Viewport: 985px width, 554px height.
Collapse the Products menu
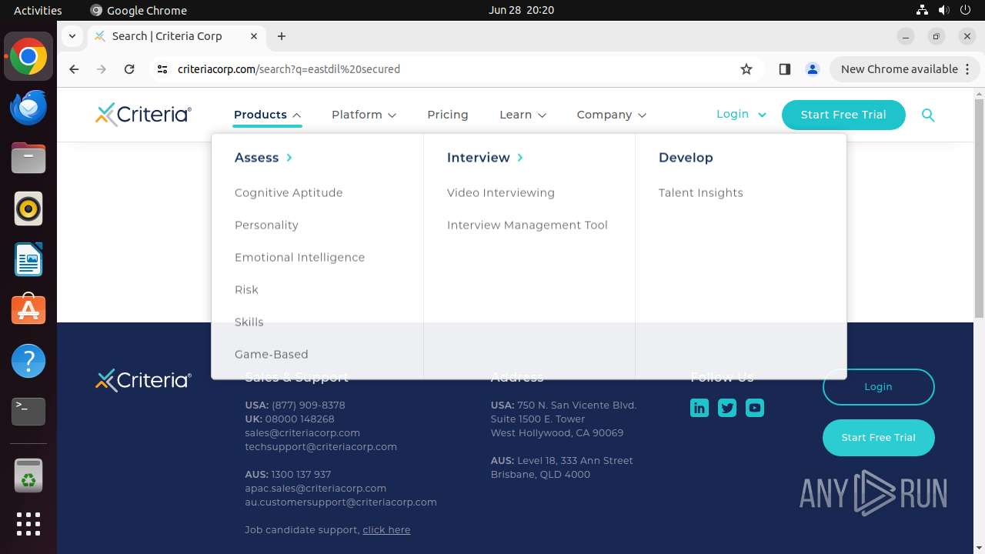click(268, 115)
